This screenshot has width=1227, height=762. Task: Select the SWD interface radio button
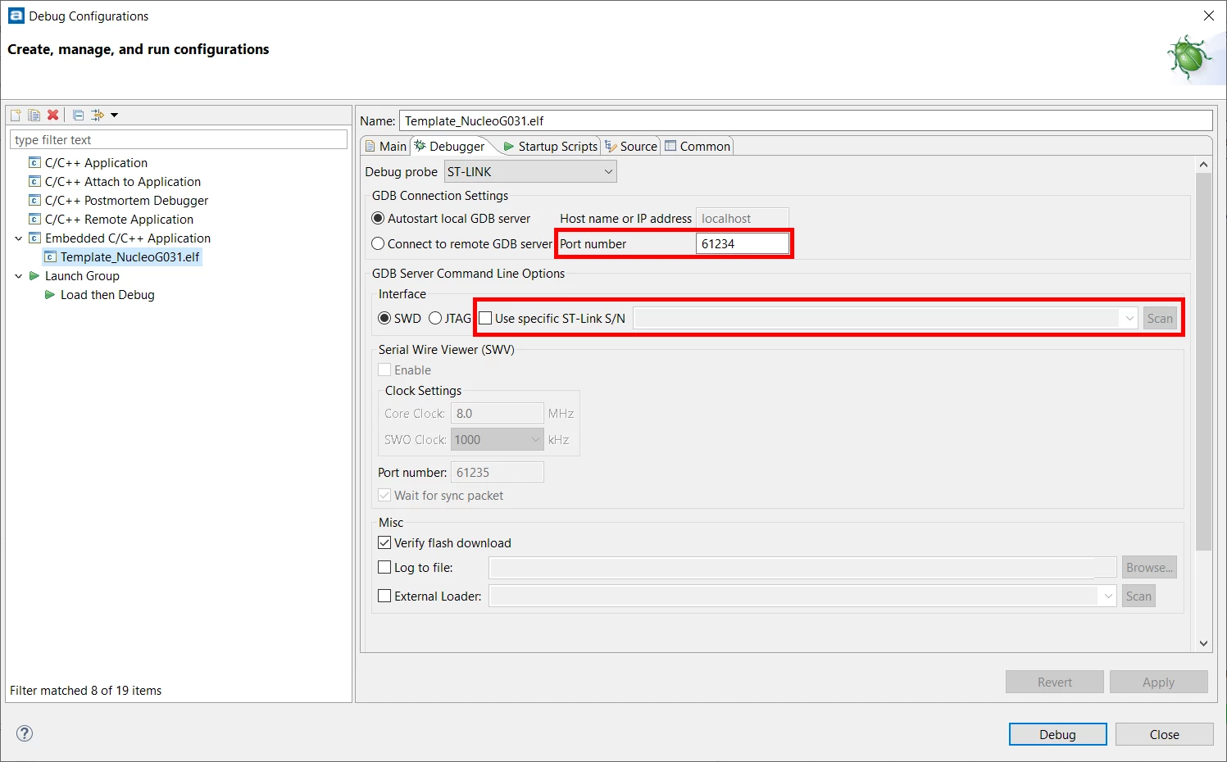384,318
